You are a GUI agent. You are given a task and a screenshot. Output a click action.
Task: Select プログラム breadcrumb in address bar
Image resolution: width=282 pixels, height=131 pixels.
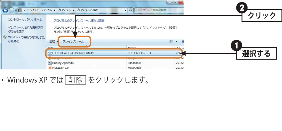64,10
